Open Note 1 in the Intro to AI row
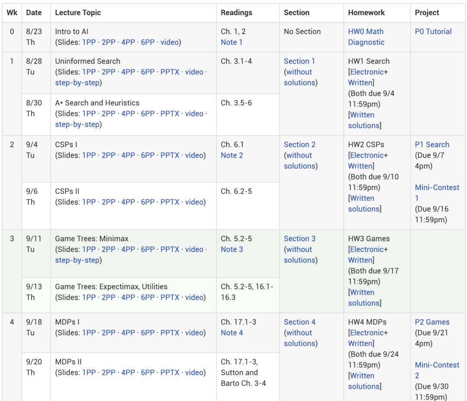This screenshot has height=401, width=467. pos(231,42)
